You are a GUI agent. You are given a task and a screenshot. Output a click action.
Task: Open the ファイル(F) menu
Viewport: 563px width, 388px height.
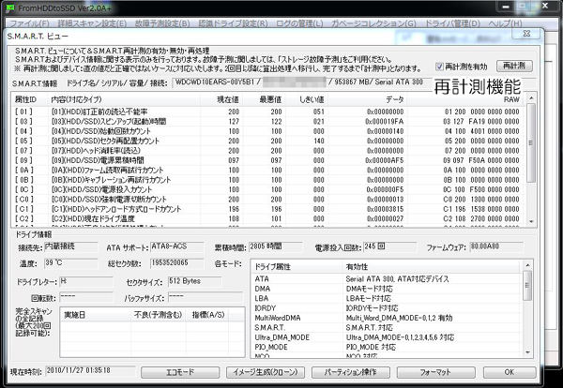[30, 23]
